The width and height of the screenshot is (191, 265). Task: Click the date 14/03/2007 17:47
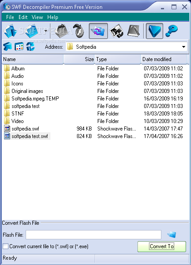[163, 129]
